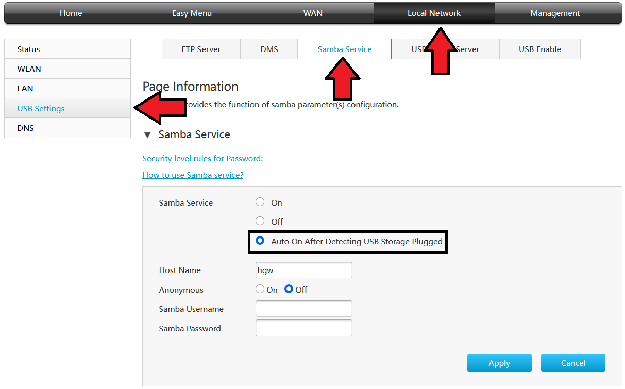
Task: Open the How to use Samba service guide
Action: point(193,175)
